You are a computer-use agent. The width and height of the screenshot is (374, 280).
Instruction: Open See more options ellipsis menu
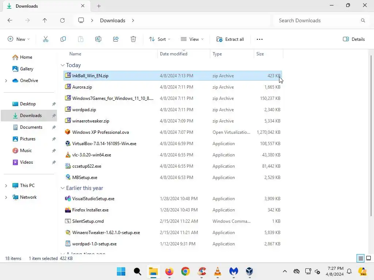point(260,39)
